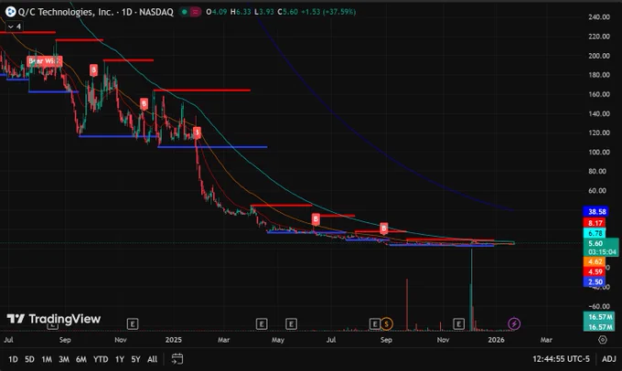Click the close value C5.60 in the header

point(287,12)
